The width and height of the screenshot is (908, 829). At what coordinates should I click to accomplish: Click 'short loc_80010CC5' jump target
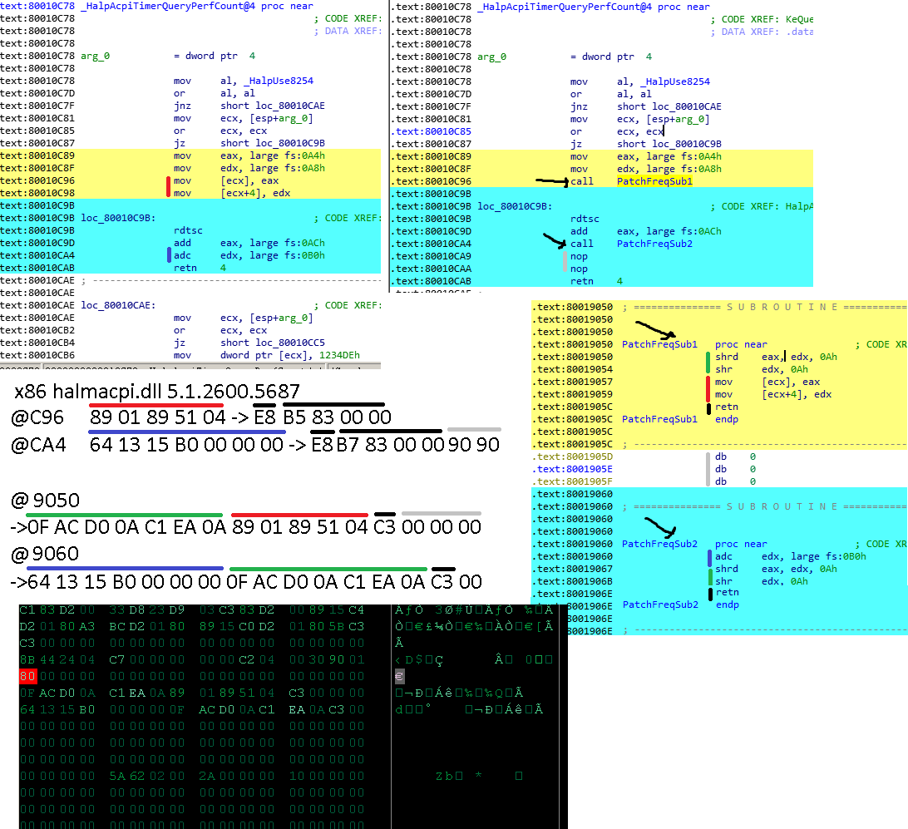272,343
